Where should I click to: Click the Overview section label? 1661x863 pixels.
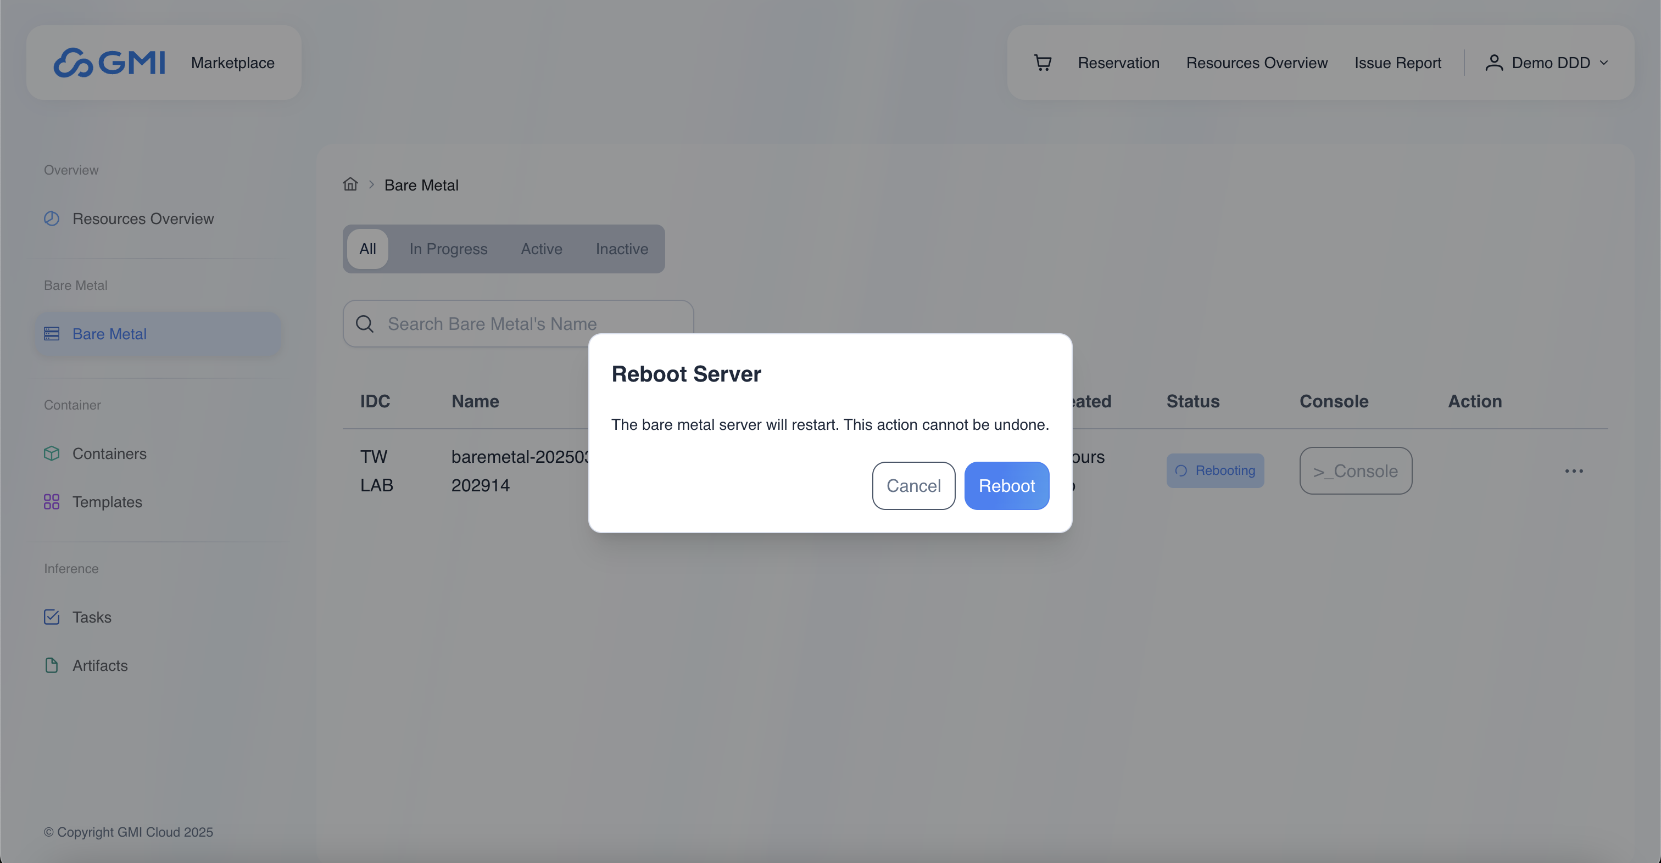point(71,170)
